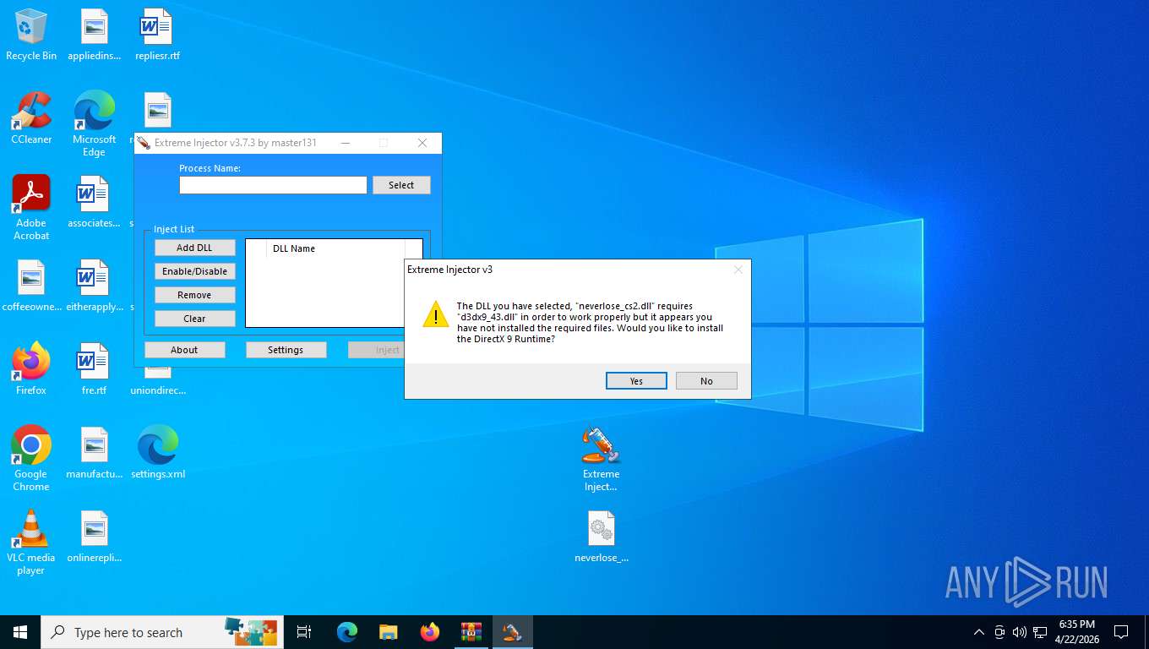Close the Extreme Injector v3 dialog
Image resolution: width=1149 pixels, height=649 pixels.
[x=738, y=270]
